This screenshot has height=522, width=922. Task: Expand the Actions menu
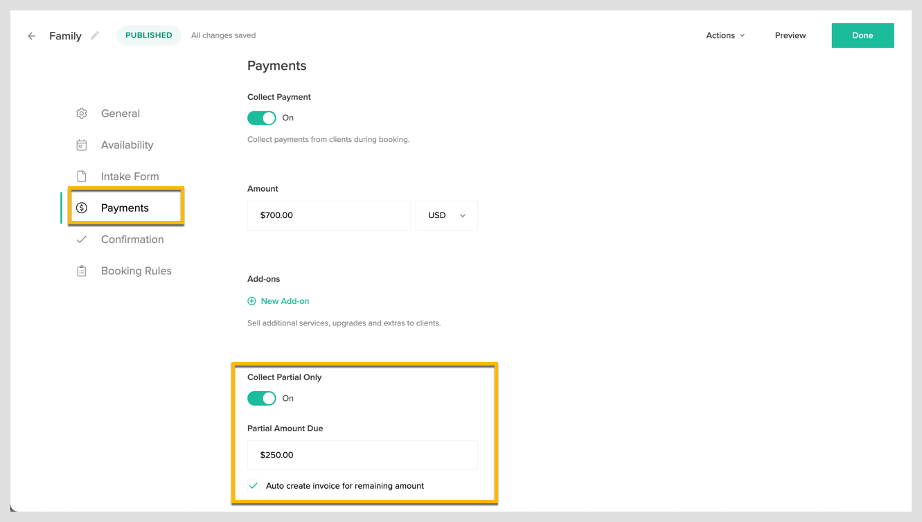pyautogui.click(x=725, y=35)
